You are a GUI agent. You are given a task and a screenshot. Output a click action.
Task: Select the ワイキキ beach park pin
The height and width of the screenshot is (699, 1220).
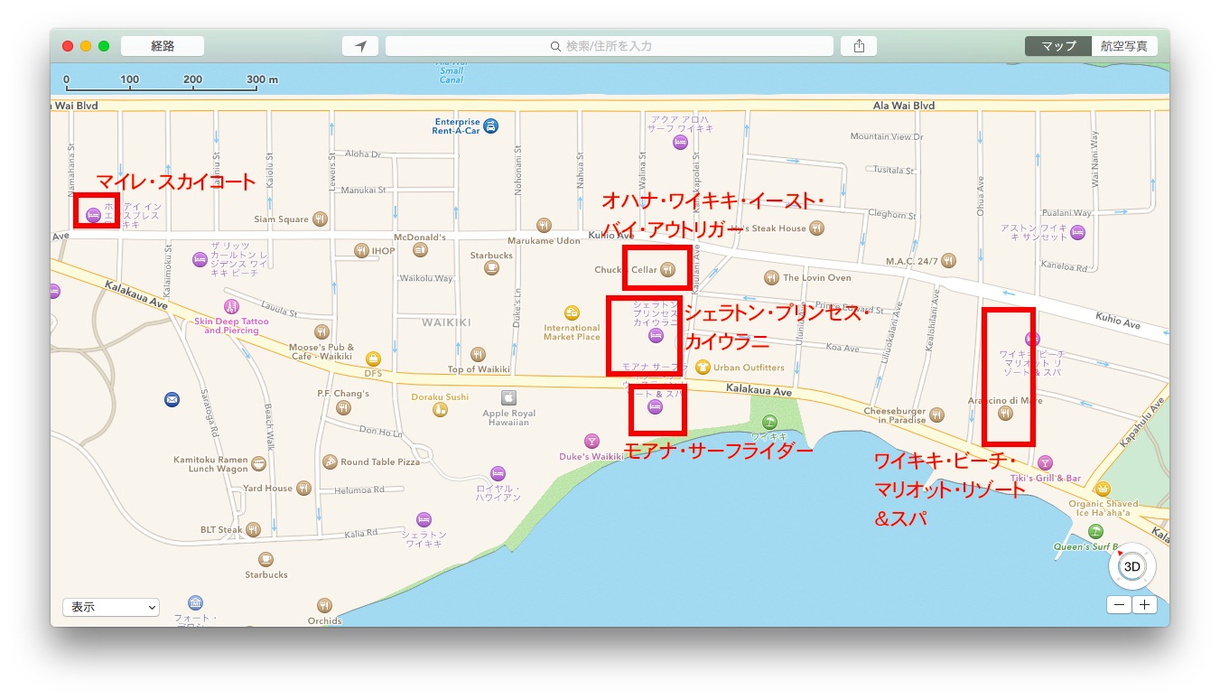tap(769, 421)
